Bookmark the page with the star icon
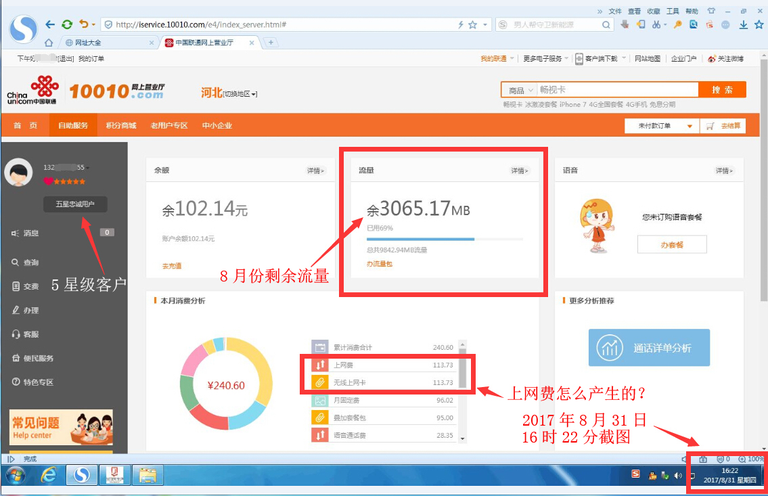768x496 pixels. 473,24
